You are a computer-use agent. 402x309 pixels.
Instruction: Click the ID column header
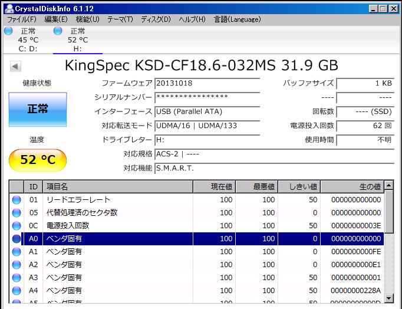pos(34,187)
